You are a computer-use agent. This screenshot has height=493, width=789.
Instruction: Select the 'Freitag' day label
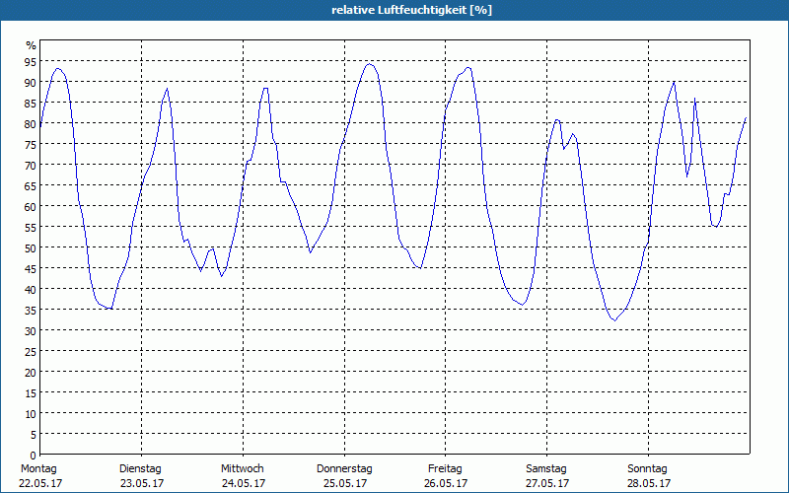446,468
